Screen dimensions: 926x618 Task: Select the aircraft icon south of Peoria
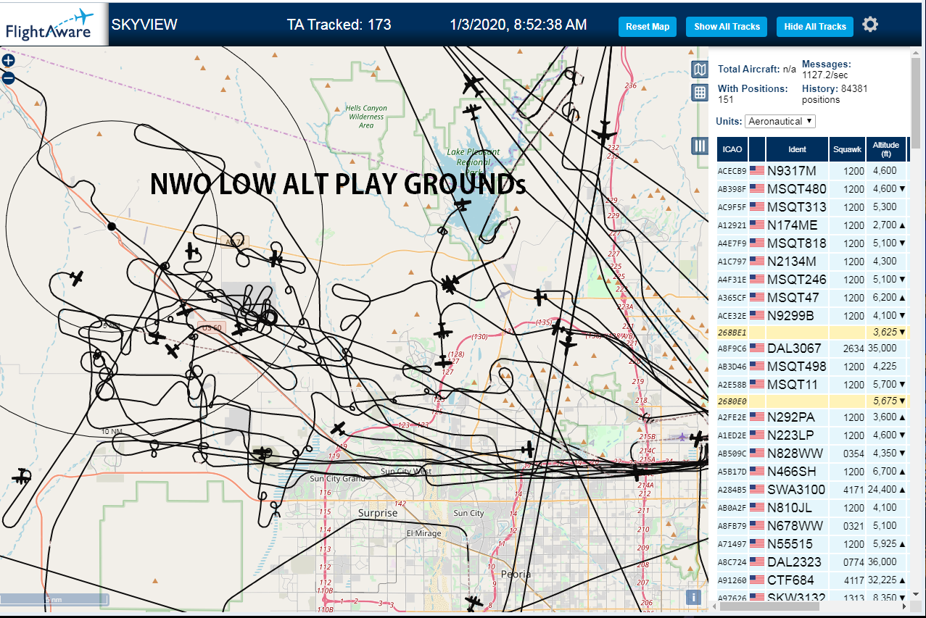(x=474, y=602)
